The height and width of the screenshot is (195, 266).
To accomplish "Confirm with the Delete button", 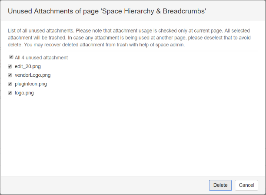I will click(x=220, y=185).
